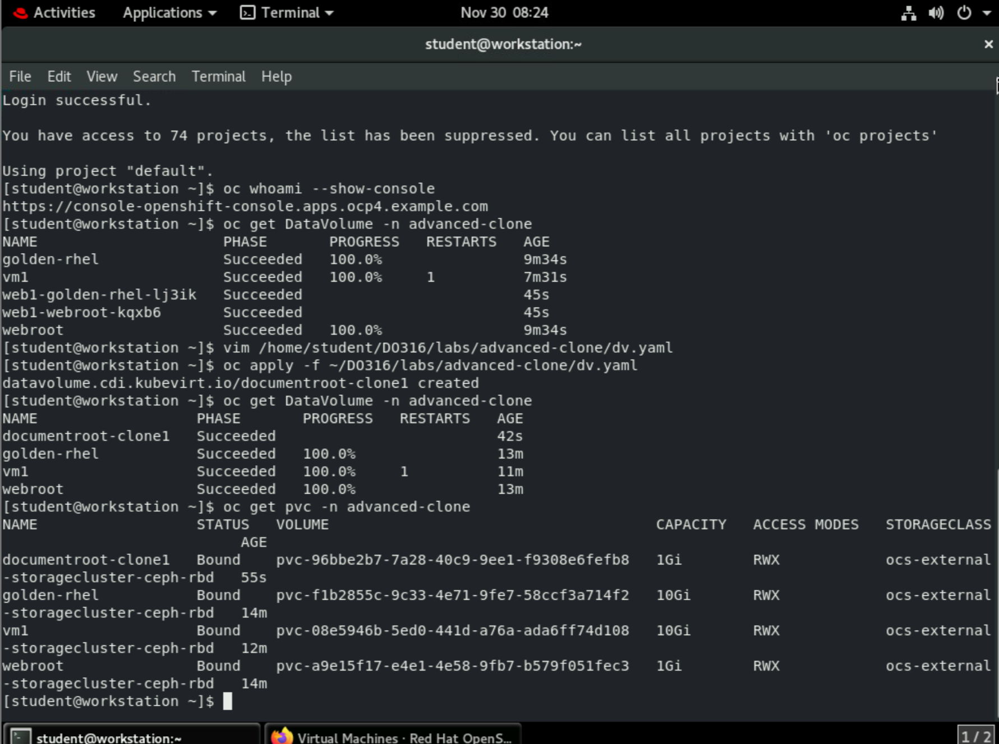Click the OpenShift console URL
The image size is (999, 744).
point(245,206)
